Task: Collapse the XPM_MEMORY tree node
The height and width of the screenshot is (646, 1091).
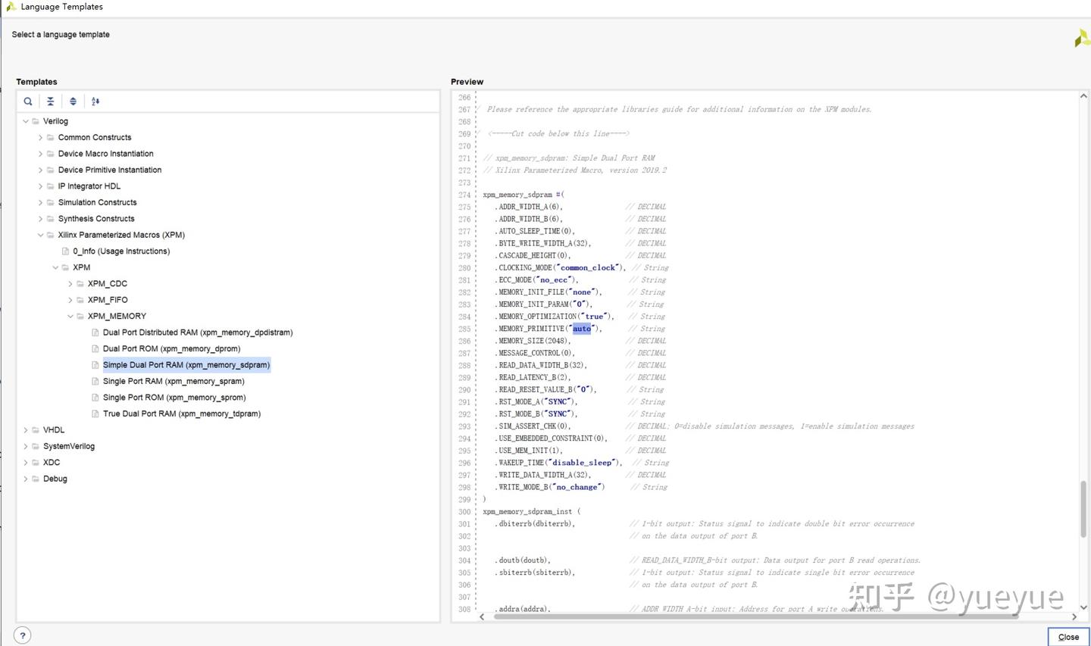Action: (x=70, y=317)
